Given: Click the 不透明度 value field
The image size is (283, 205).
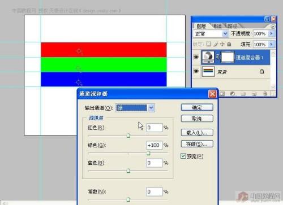Looking at the screenshot, I should click(260, 34).
